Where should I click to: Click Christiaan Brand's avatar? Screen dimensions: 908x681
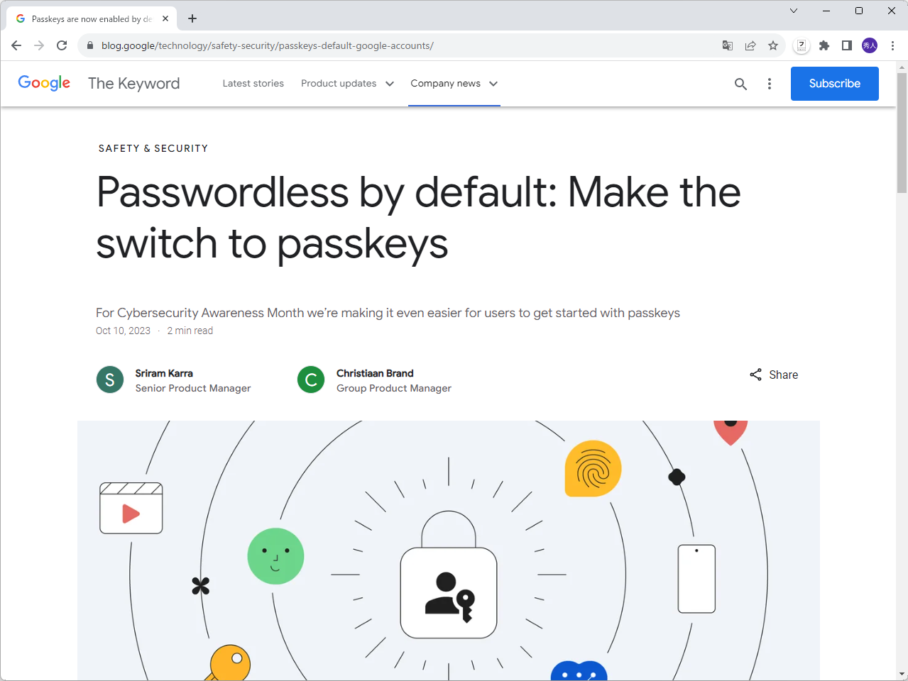[311, 380]
